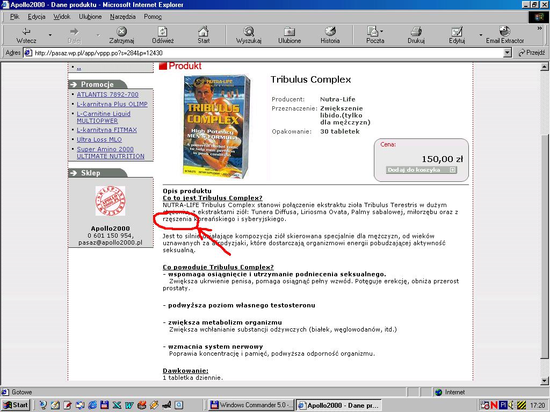Open the Narzędzia menu
This screenshot has height=412, width=550.
click(123, 17)
